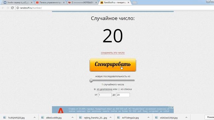Viewport: 214px width, 120px height.
Task: Click the 1 случайного числа label
Action: pos(113,84)
